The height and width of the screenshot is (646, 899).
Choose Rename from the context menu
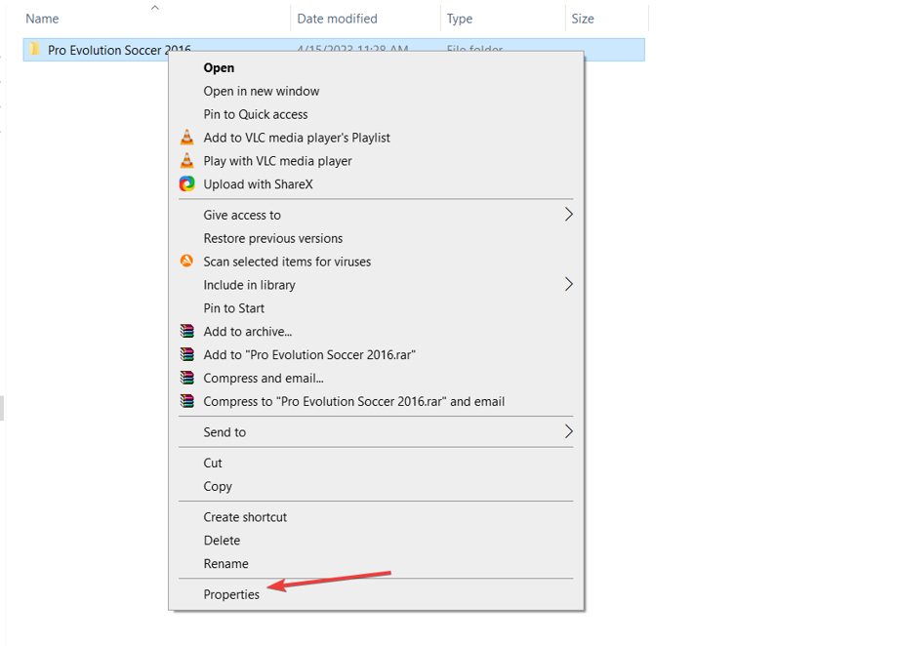point(225,564)
